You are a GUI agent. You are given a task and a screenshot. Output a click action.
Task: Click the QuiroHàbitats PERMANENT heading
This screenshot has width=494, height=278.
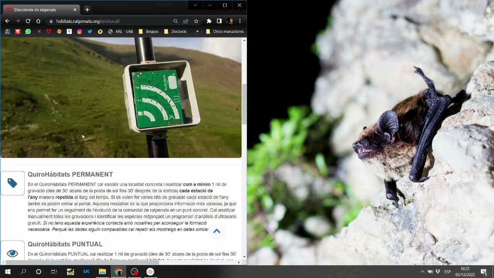70,175
